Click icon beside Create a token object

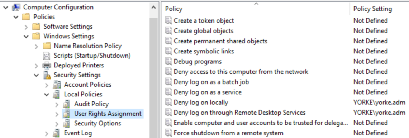[169, 20]
